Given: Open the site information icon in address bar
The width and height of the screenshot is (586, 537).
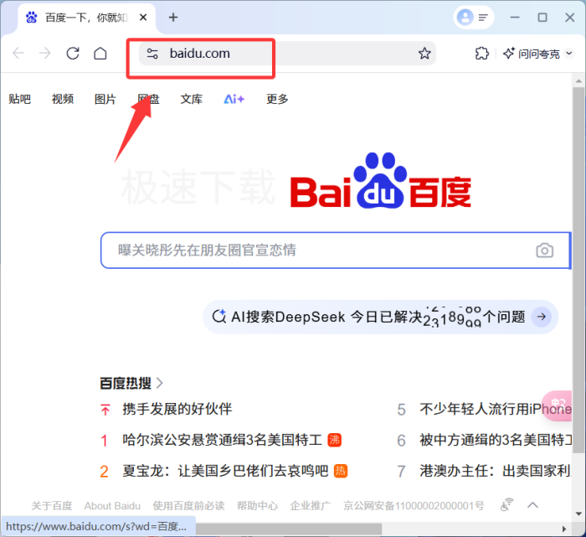Looking at the screenshot, I should (x=152, y=54).
